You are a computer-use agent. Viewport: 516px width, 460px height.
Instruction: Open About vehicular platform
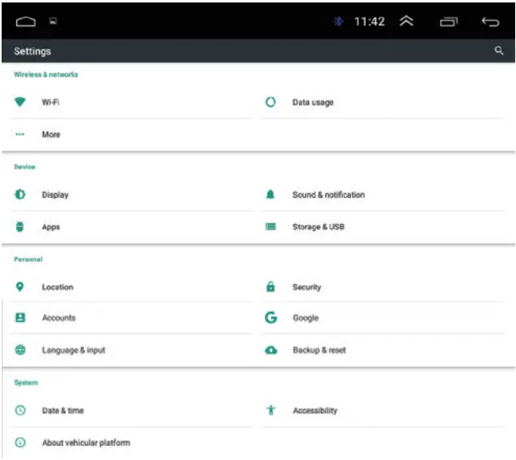[131, 443]
